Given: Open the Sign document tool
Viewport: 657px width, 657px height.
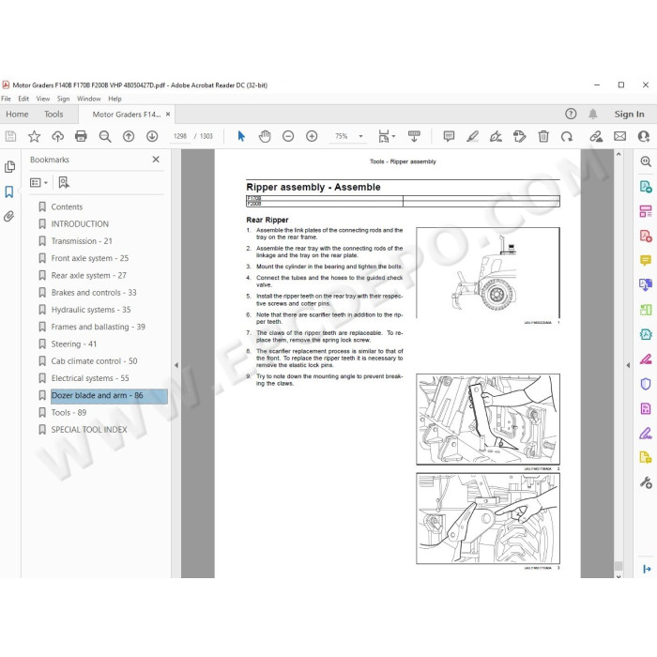Looking at the screenshot, I should tap(497, 136).
